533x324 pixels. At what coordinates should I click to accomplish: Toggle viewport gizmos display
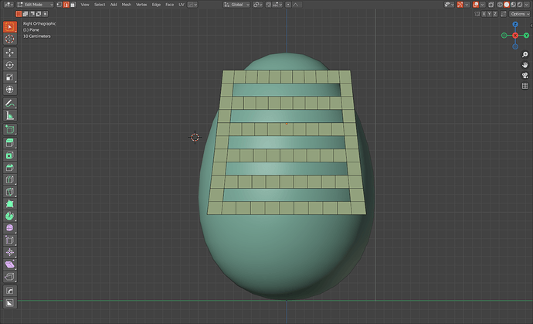coord(460,5)
